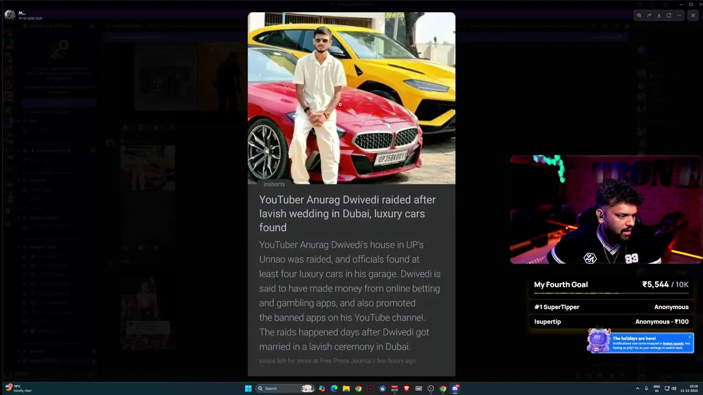
Task: Open the blue gear app on taskbar
Action: [382, 388]
